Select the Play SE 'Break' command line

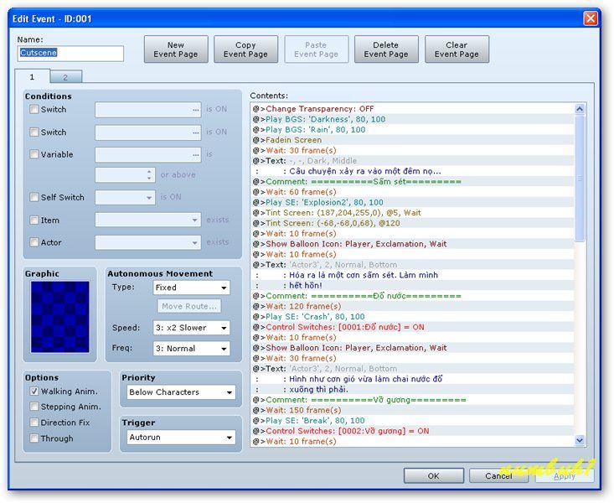pyautogui.click(x=413, y=421)
